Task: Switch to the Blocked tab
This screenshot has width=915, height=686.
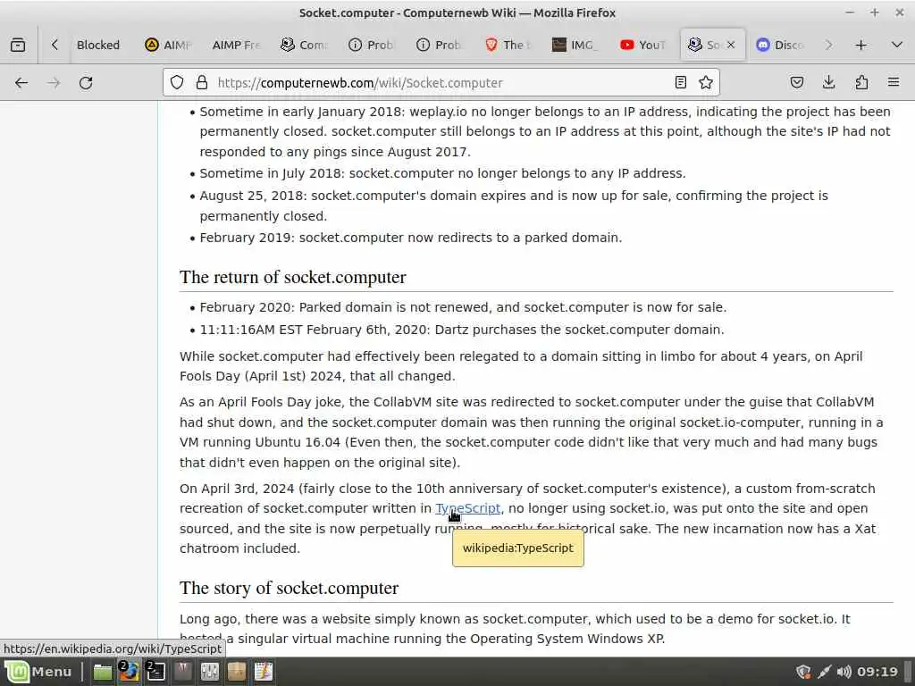Action: tap(98, 45)
